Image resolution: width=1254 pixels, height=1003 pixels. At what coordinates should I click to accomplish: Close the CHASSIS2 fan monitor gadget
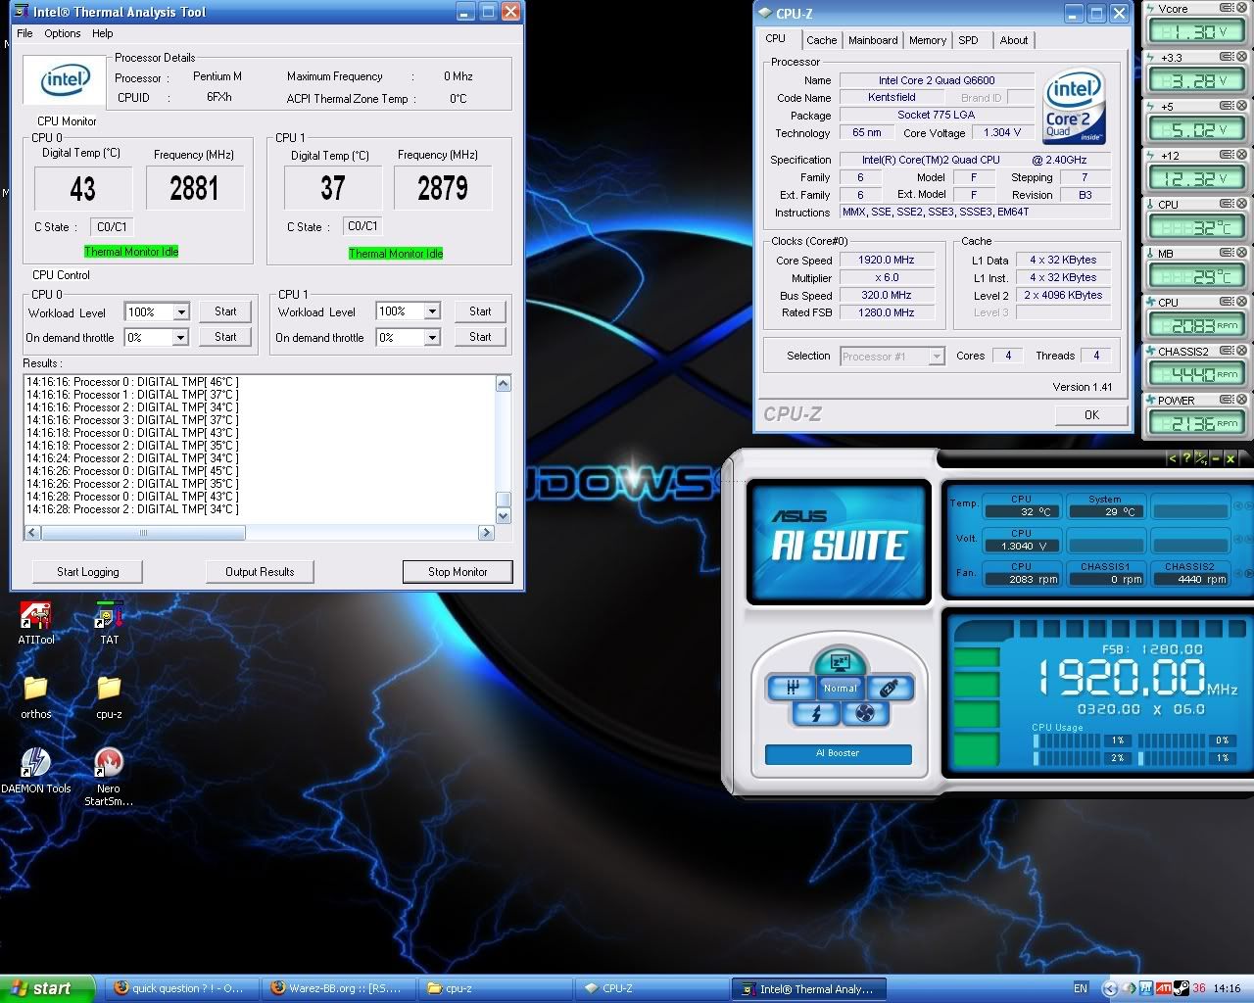[x=1241, y=351]
